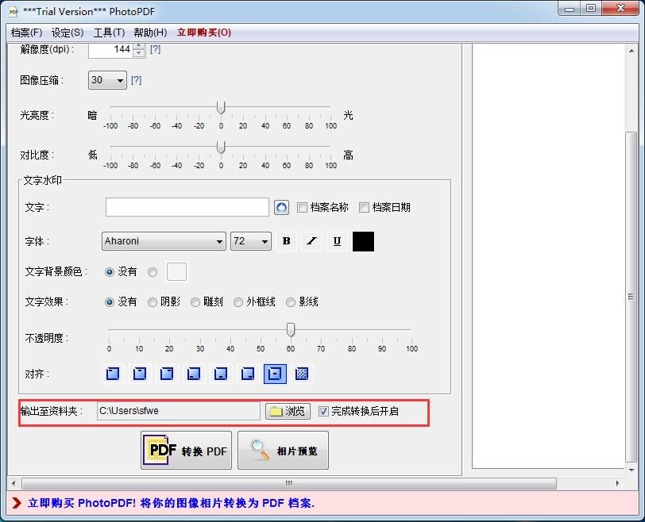Screen dimensions: 645x522
Task: Click the watermark 文字 input field
Action: tap(187, 207)
